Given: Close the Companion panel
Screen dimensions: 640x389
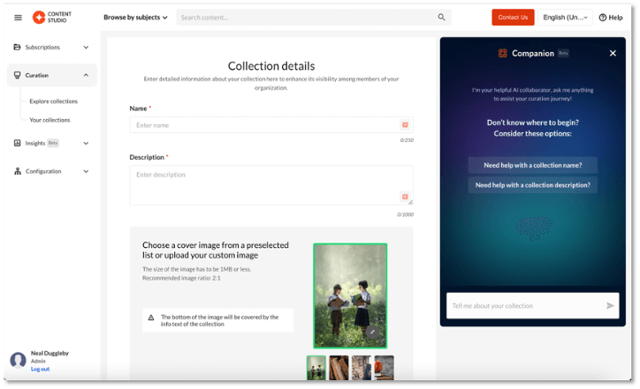Looking at the screenshot, I should coord(613,54).
